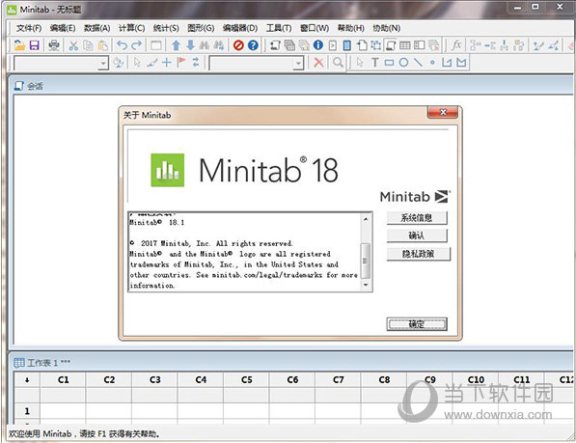Select column header C1
The width and height of the screenshot is (576, 443).
point(63,380)
